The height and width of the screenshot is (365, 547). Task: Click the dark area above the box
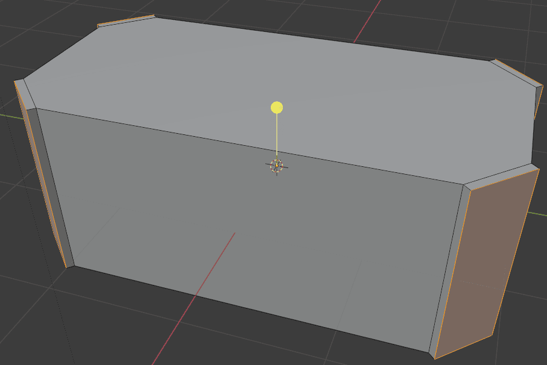click(271, 12)
